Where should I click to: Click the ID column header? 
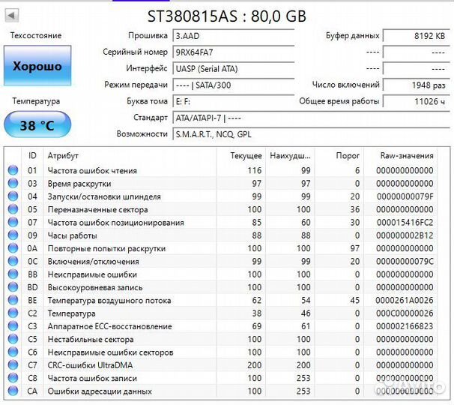point(32,156)
